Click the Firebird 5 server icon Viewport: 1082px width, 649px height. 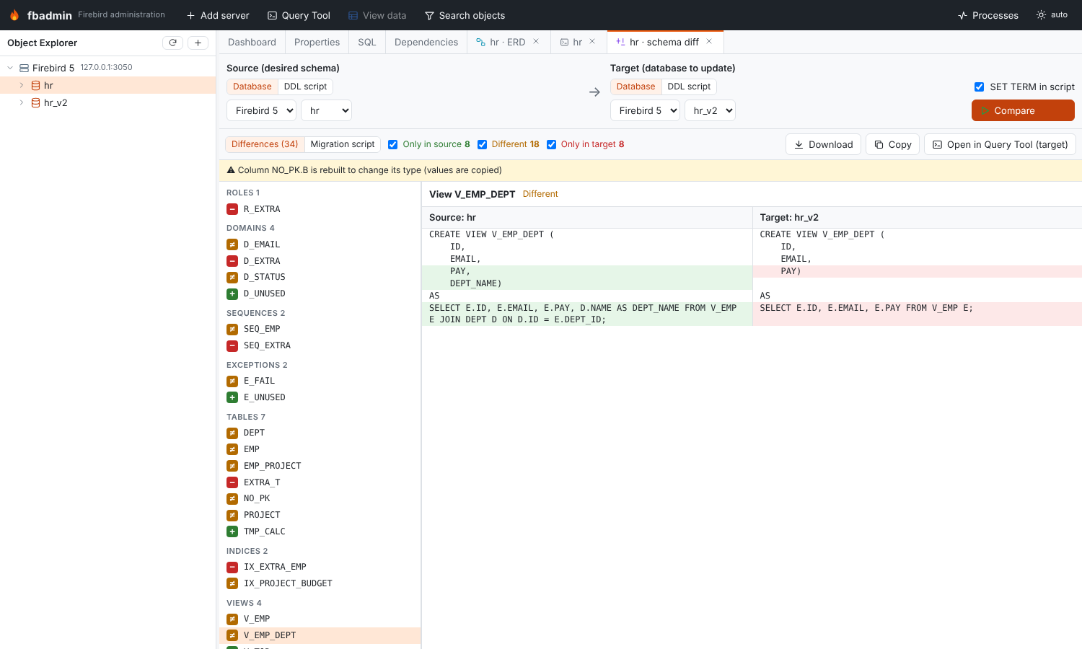pos(24,68)
